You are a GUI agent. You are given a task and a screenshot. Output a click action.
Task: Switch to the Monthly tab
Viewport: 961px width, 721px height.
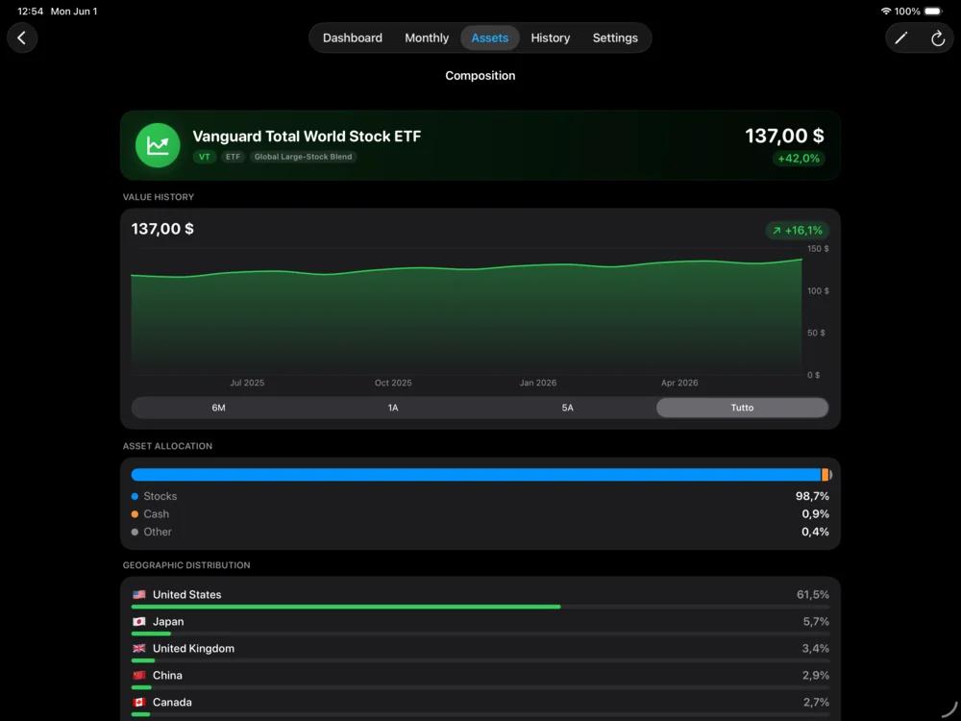tap(427, 38)
